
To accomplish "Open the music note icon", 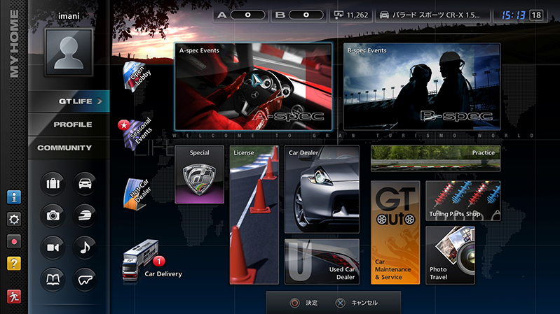I will (85, 248).
